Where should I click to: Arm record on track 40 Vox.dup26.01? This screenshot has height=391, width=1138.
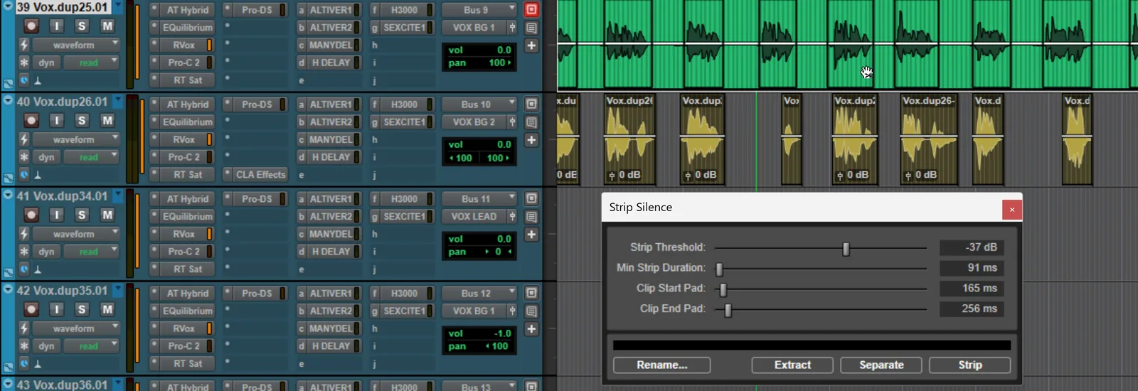[x=31, y=121]
